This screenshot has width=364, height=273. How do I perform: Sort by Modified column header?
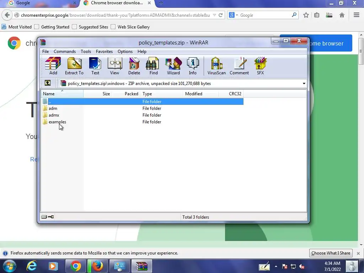click(201, 94)
